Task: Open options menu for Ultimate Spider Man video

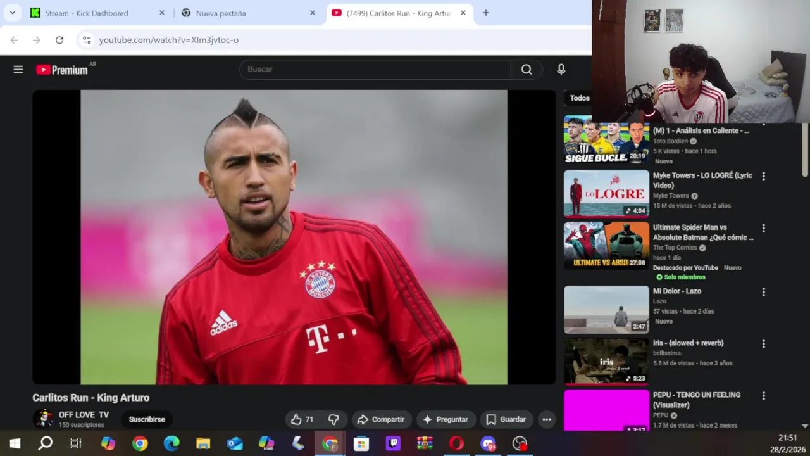Action: point(763,229)
